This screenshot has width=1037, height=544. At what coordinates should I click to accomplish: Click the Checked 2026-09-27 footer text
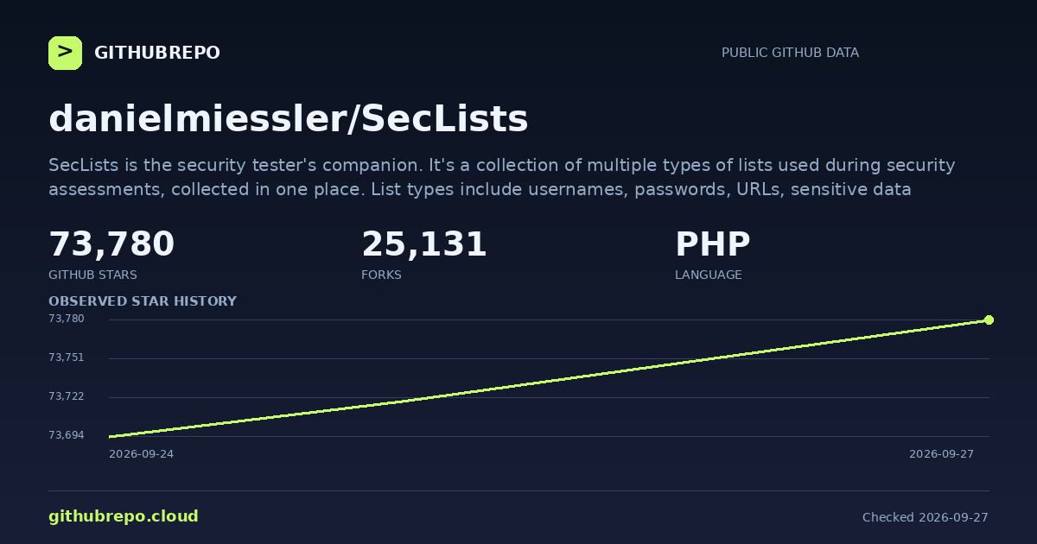point(926,517)
